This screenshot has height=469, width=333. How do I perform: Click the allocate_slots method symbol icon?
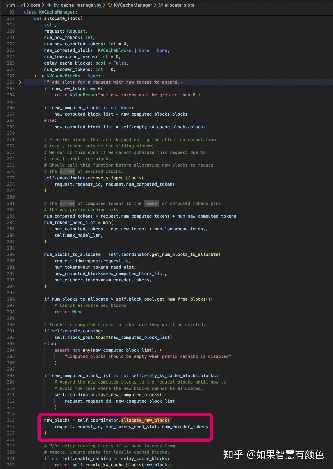click(x=161, y=5)
